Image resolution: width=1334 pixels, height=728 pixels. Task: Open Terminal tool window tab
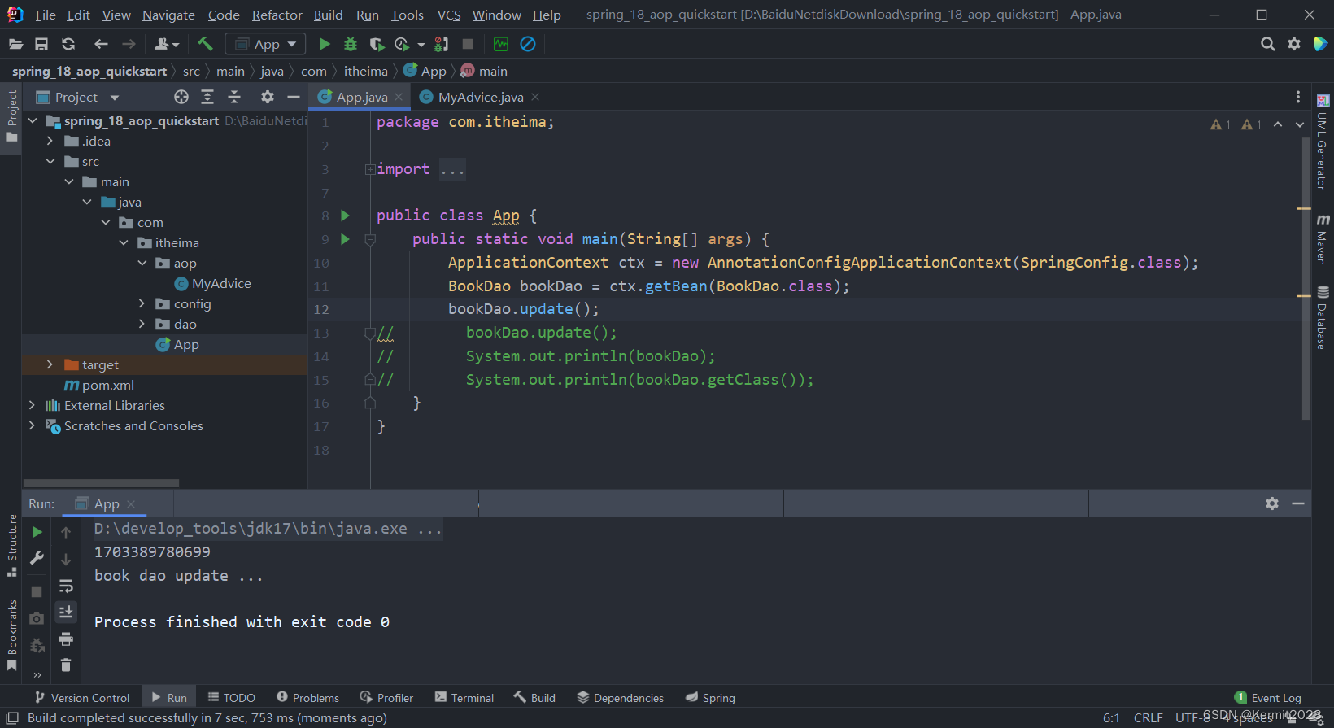464,698
